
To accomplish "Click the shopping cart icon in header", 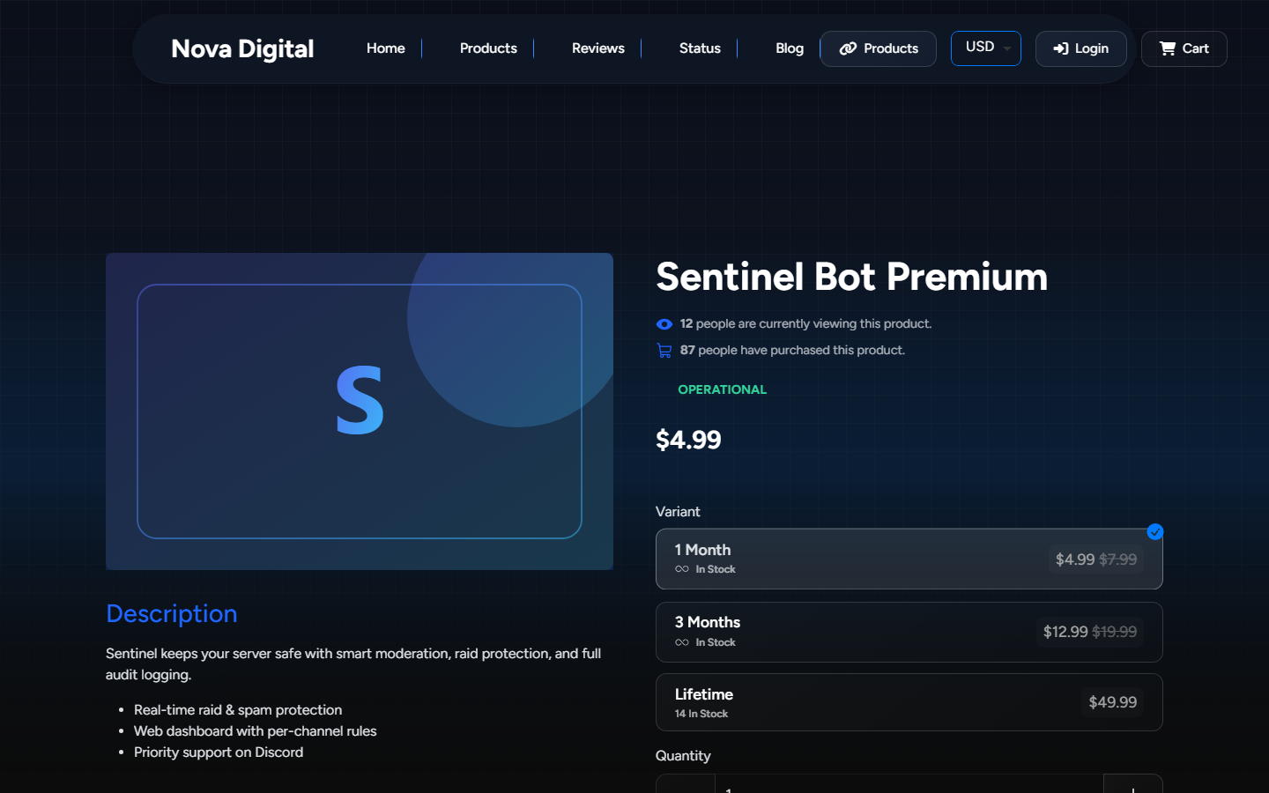I will pyautogui.click(x=1168, y=48).
